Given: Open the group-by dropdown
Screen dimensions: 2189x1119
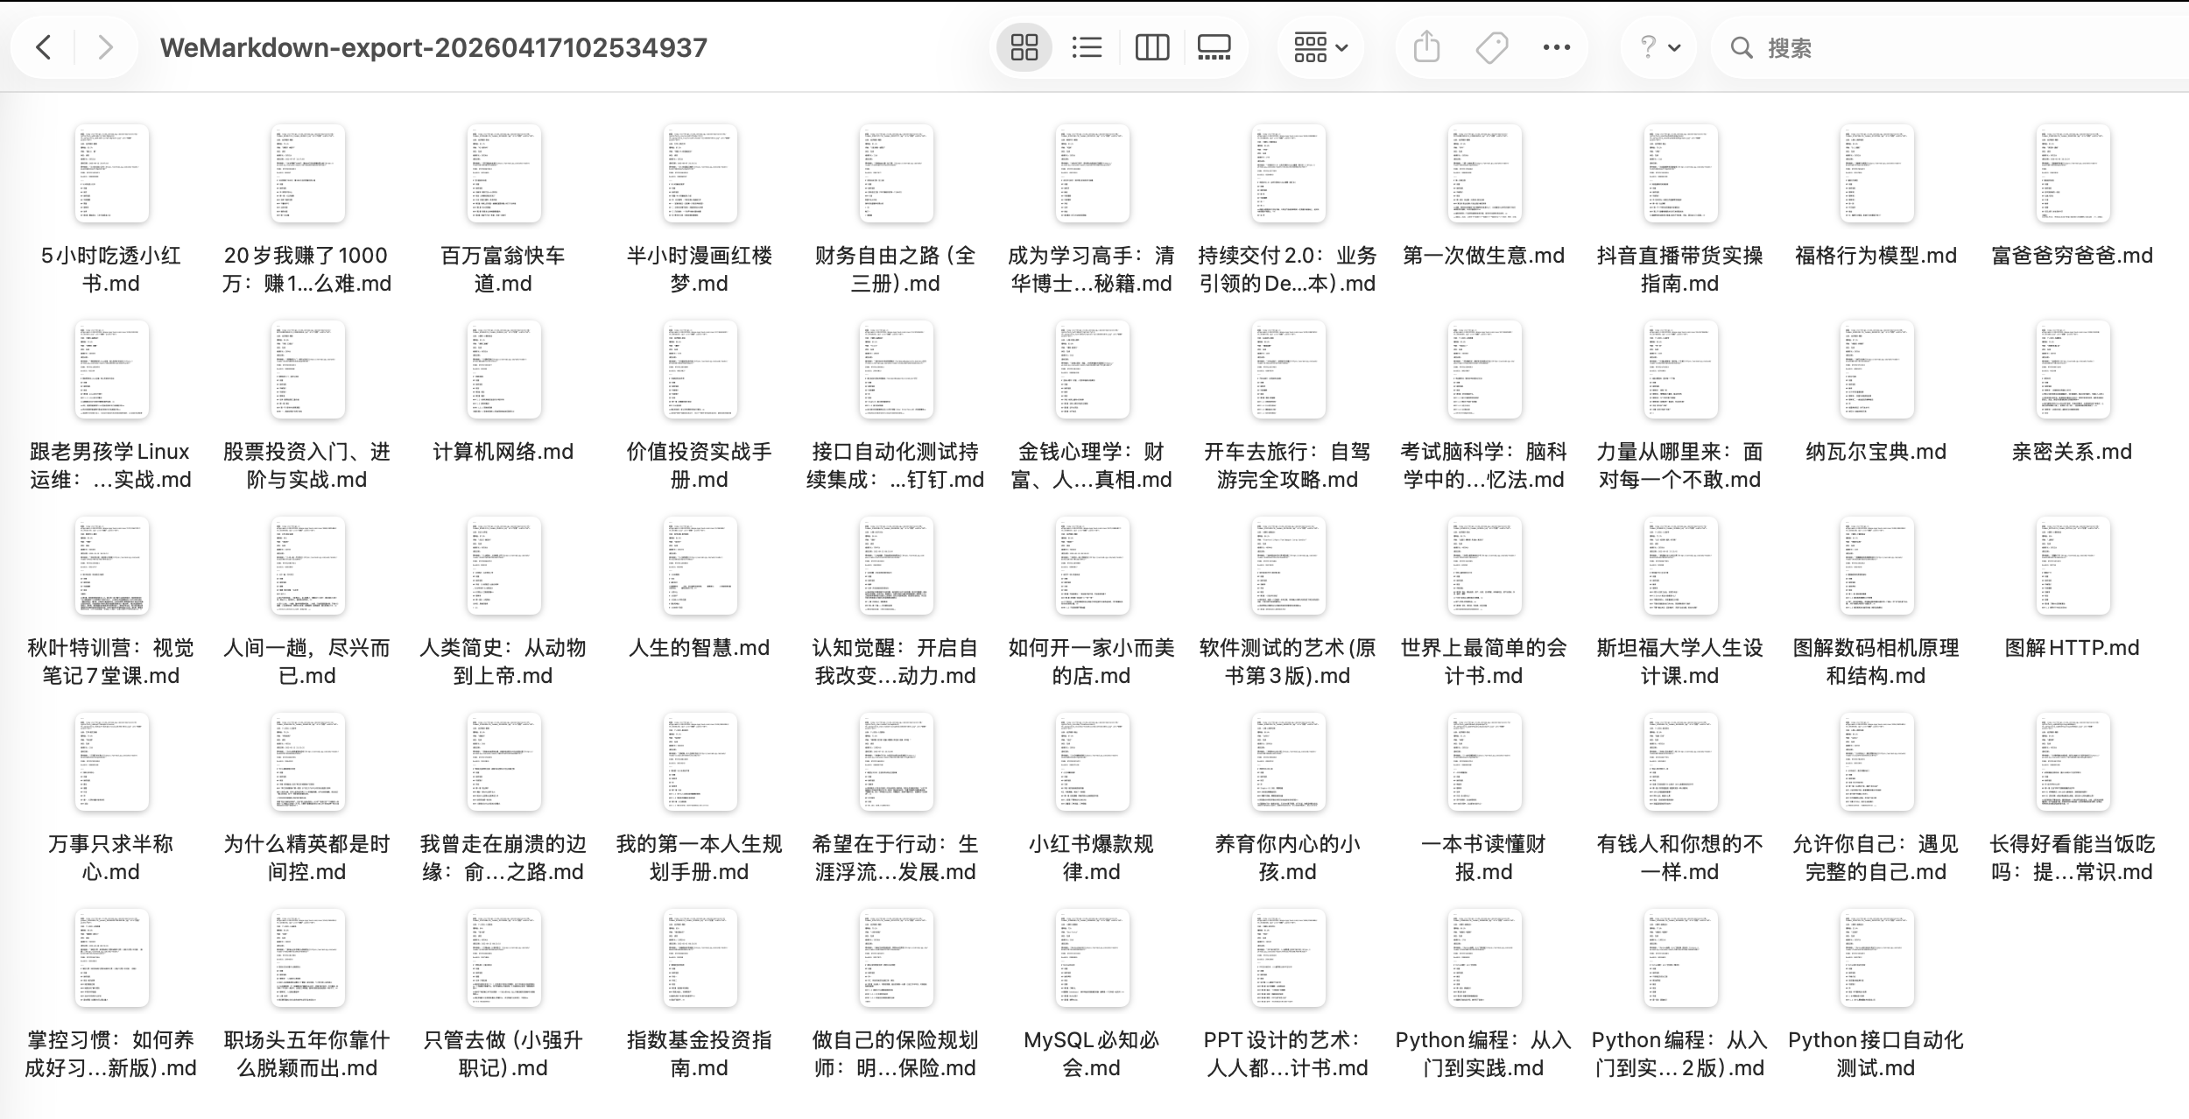Looking at the screenshot, I should point(1320,47).
